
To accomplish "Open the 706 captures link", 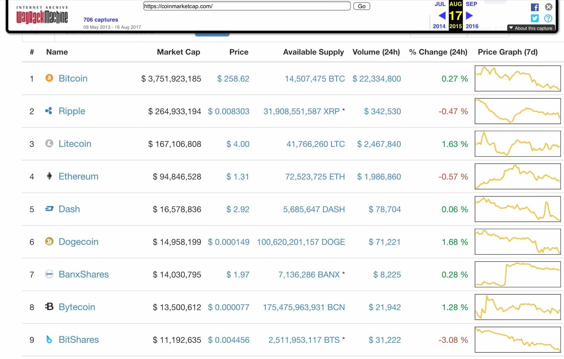I will [x=101, y=20].
